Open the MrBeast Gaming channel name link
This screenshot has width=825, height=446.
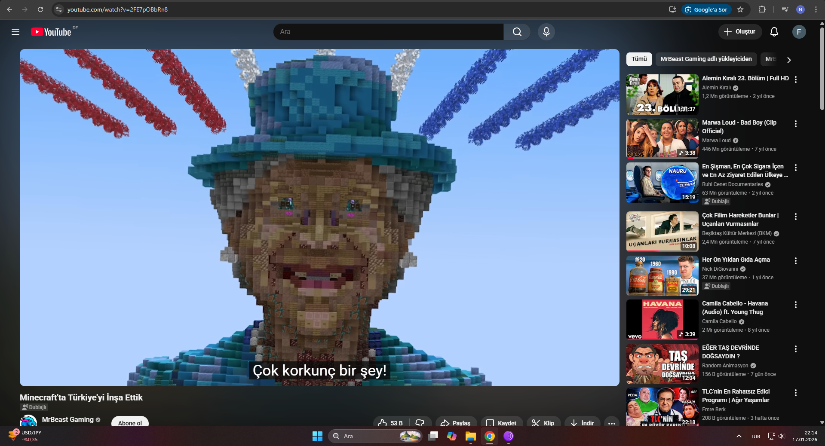point(68,419)
